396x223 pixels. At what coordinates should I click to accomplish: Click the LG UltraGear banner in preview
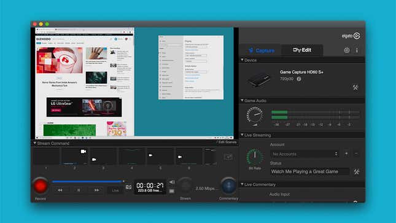(x=84, y=108)
